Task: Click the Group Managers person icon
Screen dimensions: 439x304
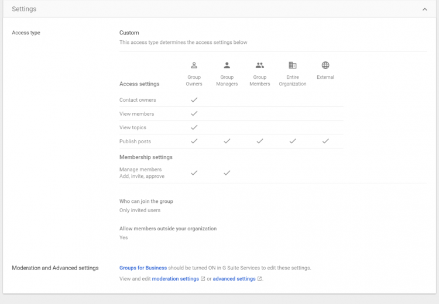Action: (x=227, y=65)
